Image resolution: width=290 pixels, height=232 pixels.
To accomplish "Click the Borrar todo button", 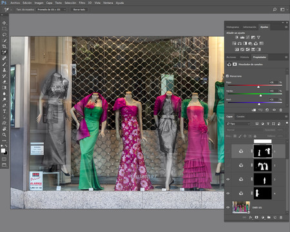I will [x=79, y=10].
